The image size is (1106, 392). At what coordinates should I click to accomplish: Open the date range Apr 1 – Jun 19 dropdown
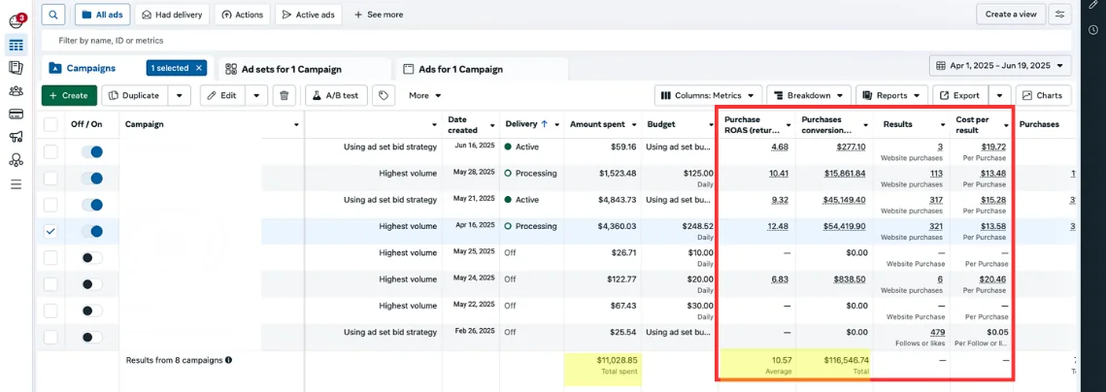point(1000,66)
